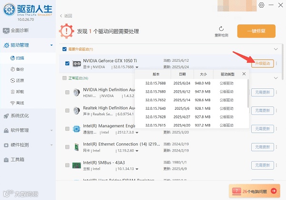The height and width of the screenshot is (200, 286).
Task: Open version dropdown 12.19.2.60
Action: [x=137, y=151]
